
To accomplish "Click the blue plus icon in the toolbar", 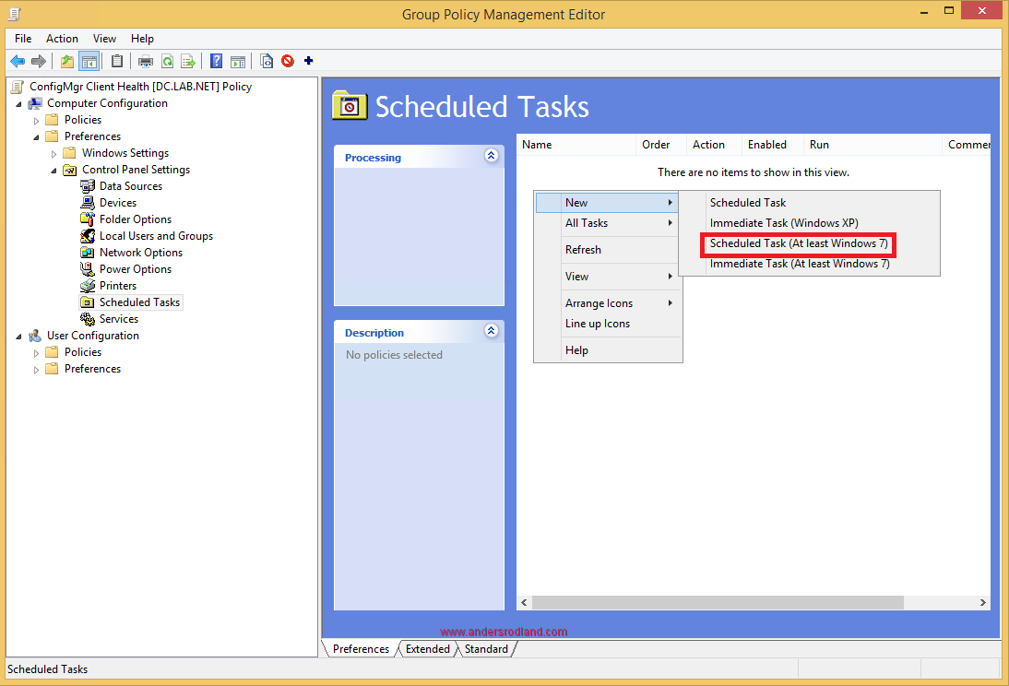I will pyautogui.click(x=308, y=61).
